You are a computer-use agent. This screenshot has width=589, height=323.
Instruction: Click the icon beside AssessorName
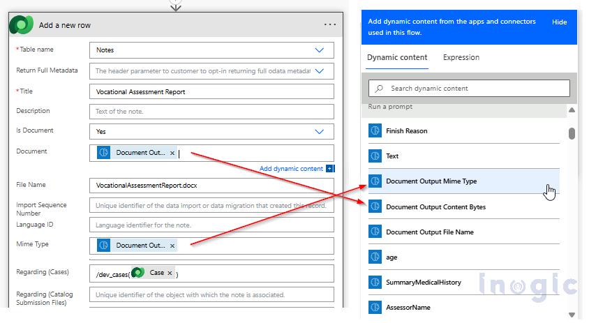pyautogui.click(x=375, y=307)
